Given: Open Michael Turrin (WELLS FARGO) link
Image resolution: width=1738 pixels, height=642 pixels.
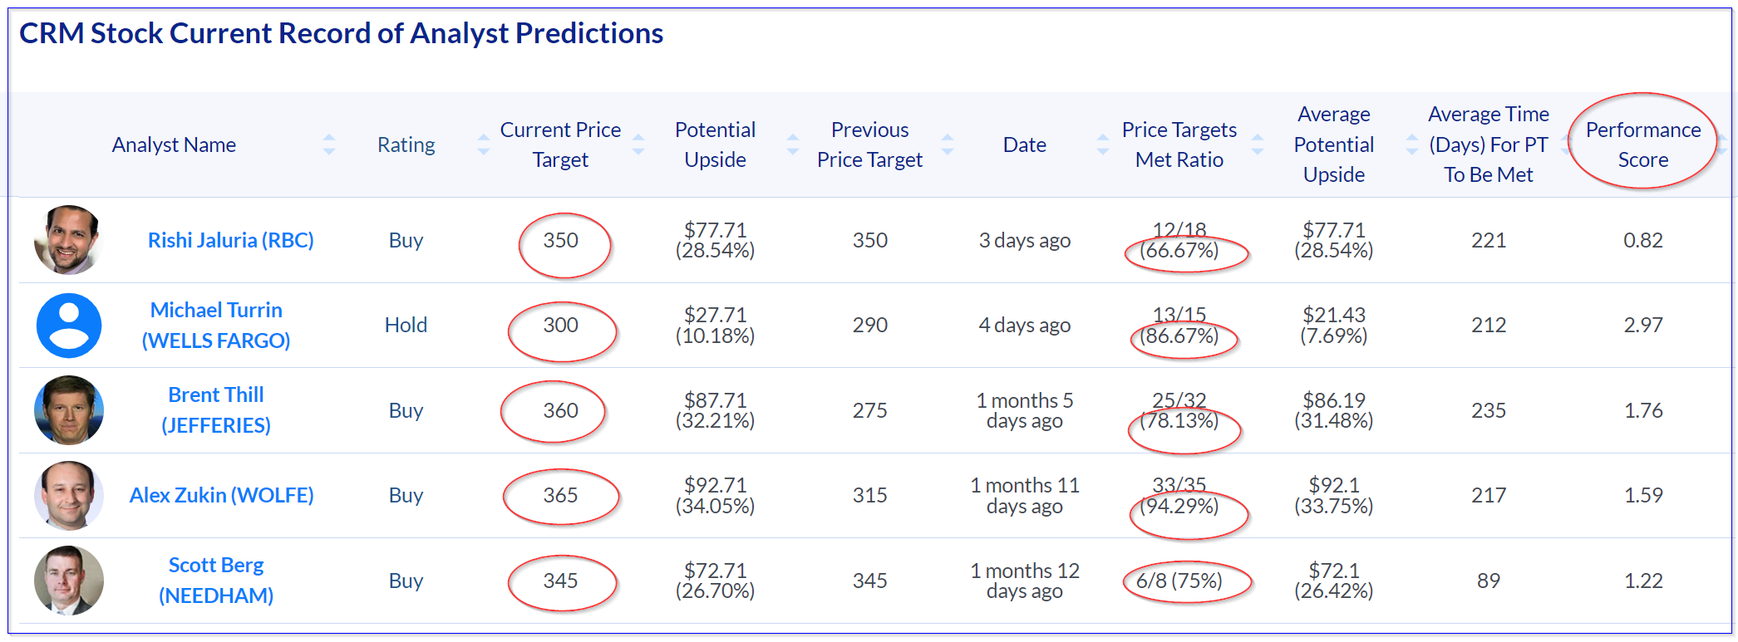Looking at the screenshot, I should [216, 325].
